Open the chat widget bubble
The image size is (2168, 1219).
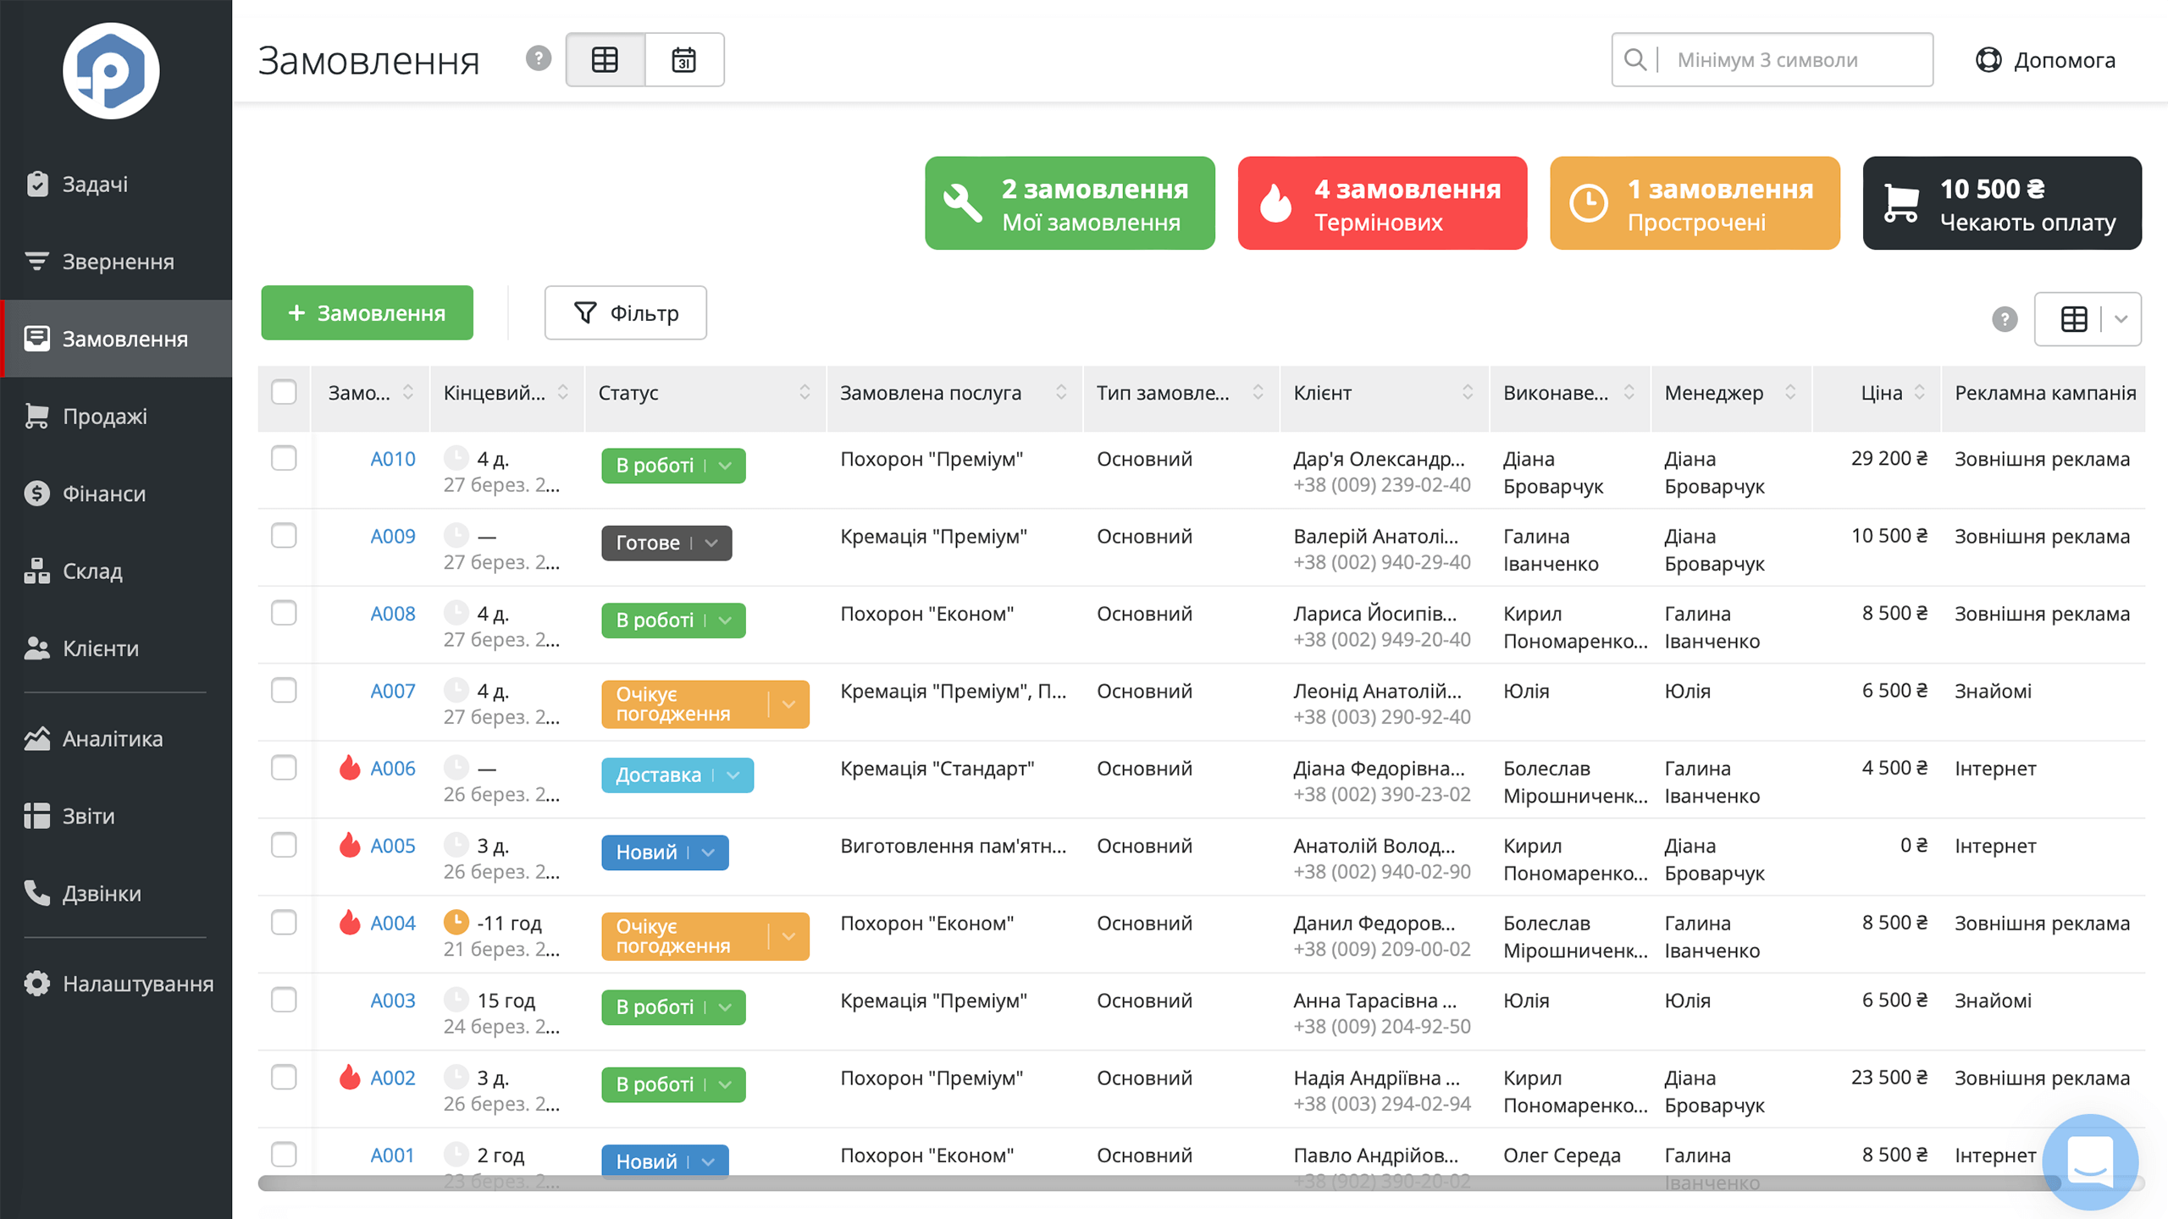pyautogui.click(x=2090, y=1161)
